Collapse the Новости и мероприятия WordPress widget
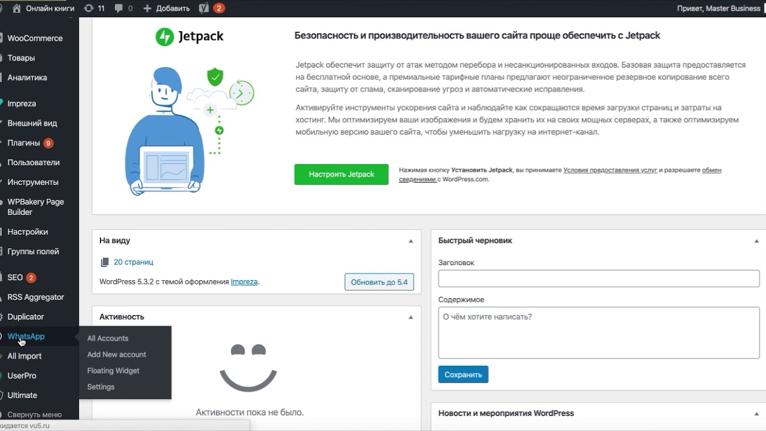The width and height of the screenshot is (766, 431). tap(757, 414)
